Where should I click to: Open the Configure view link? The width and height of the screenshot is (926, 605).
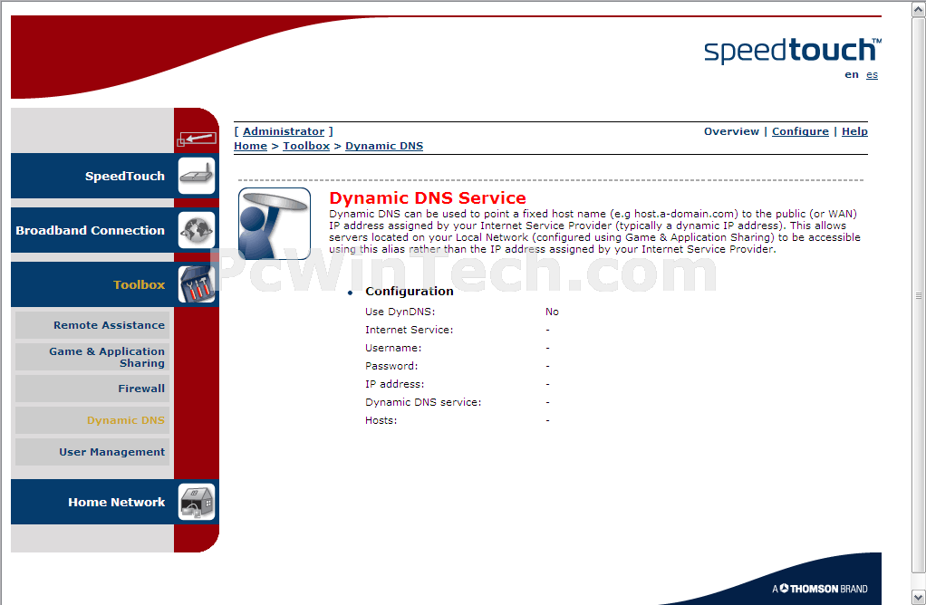coord(800,131)
